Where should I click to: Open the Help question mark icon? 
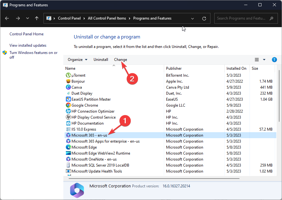[x=274, y=60]
